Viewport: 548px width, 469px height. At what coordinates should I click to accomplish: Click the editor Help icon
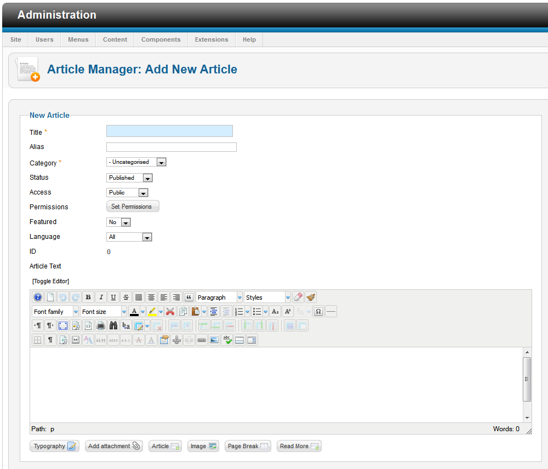pos(38,298)
